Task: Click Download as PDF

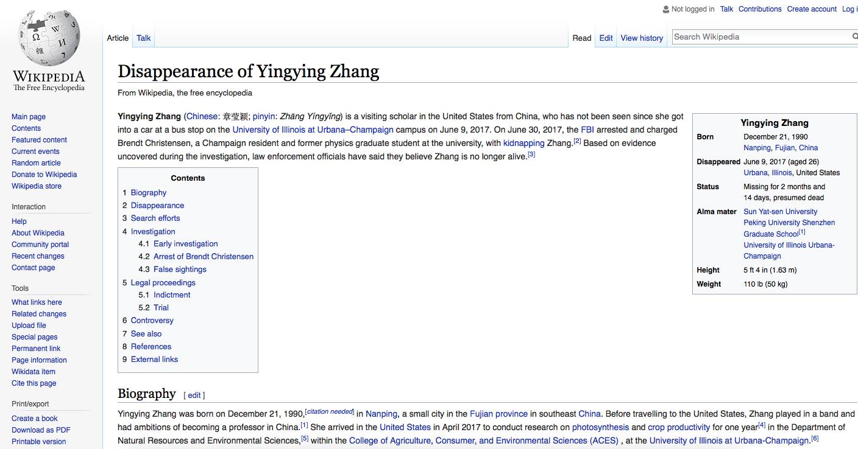Action: tap(41, 430)
